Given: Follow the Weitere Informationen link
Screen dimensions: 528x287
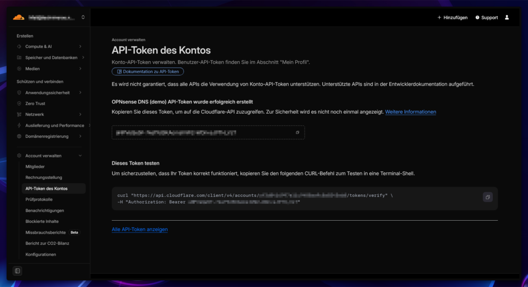Looking at the screenshot, I should point(410,112).
